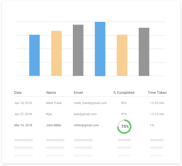Click the first orange bar in the chart
The image size is (182, 166).
(x=56, y=53)
